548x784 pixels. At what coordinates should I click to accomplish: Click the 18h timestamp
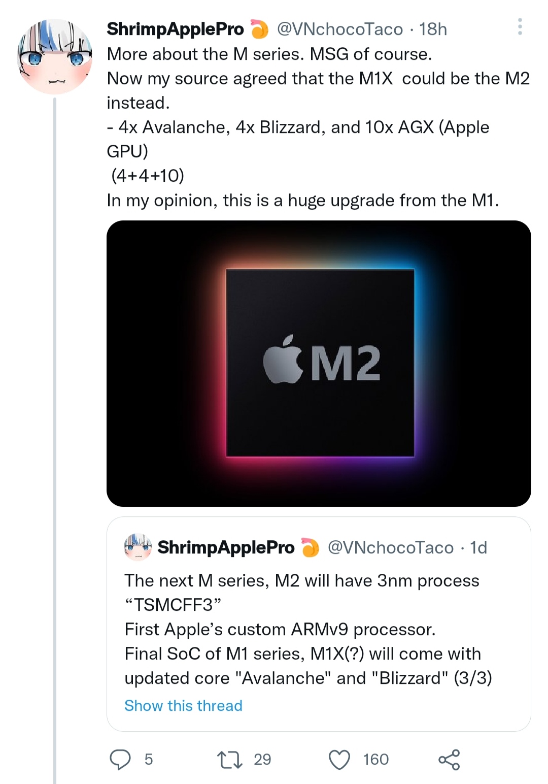point(433,29)
